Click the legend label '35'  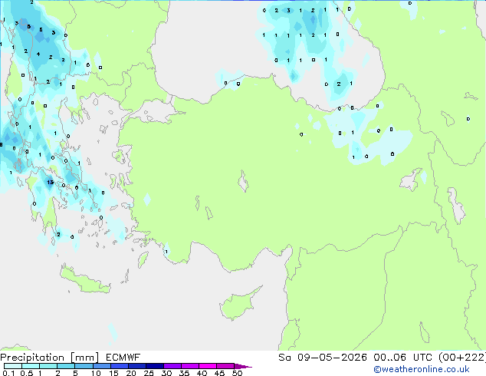(x=184, y=373)
